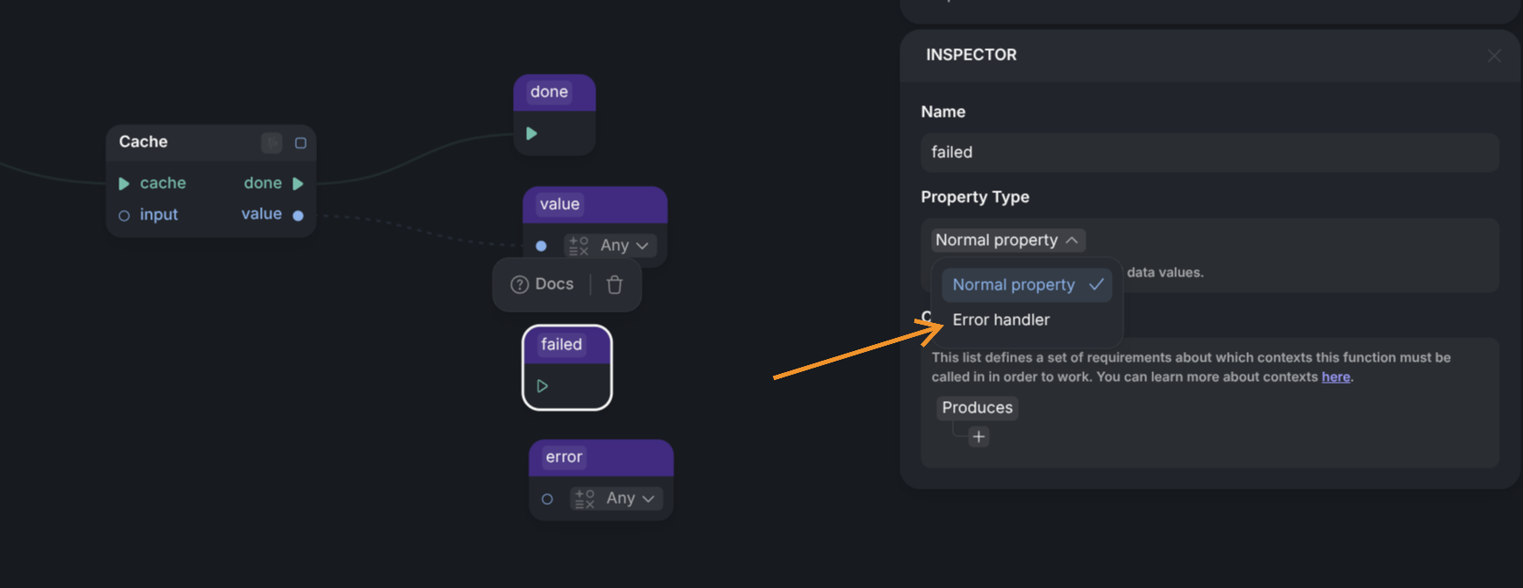Screen dimensions: 1523x588
Task: Toggle the value output port on Cache
Action: [x=298, y=215]
